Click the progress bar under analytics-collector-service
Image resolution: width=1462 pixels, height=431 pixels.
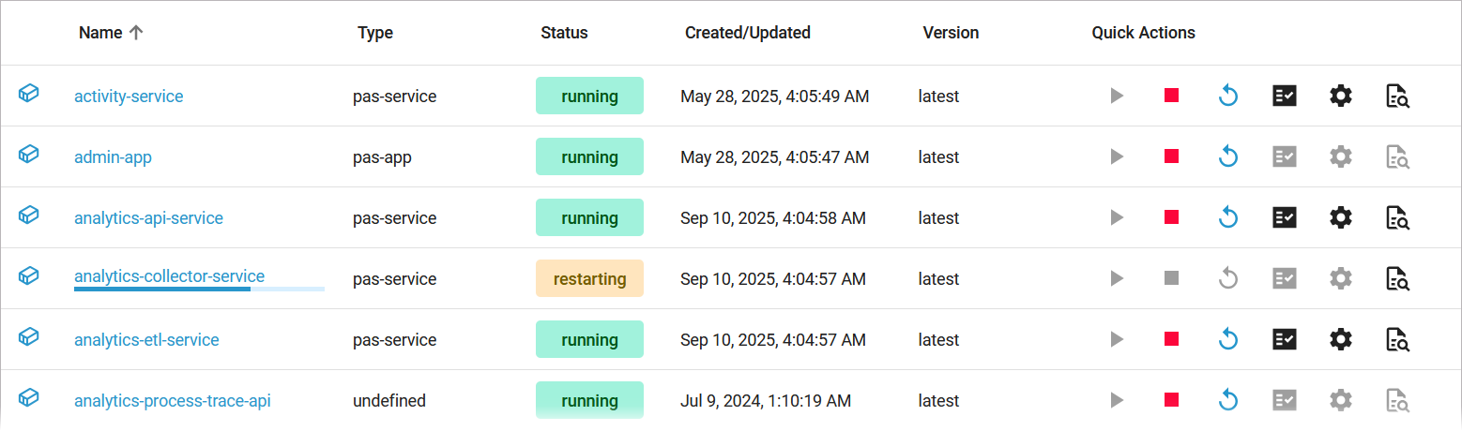tap(199, 290)
